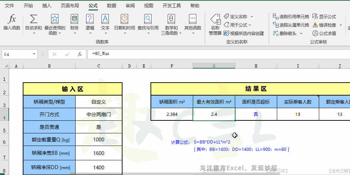Click Trace Precedents (追踪引用单元格)
The image size is (350, 175).
(291, 16)
